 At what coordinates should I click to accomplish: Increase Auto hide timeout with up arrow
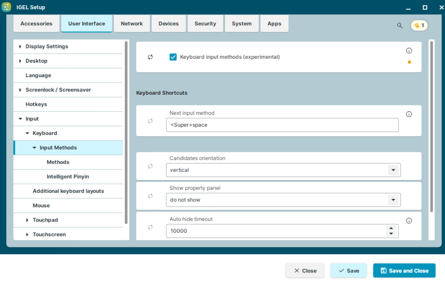391,228
